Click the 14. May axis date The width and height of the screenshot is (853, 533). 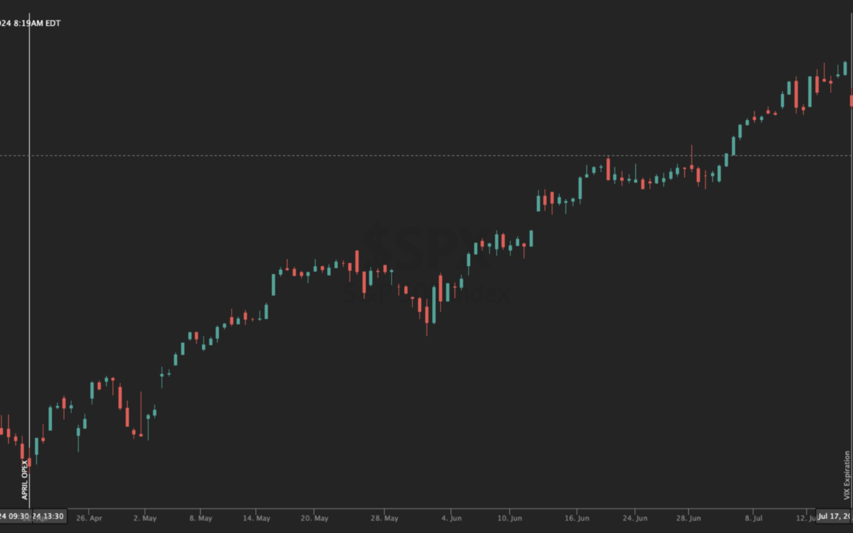point(257,519)
